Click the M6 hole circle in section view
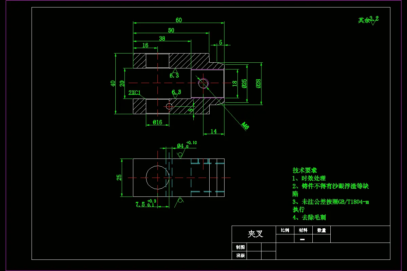The image size is (407, 271). pos(203,83)
